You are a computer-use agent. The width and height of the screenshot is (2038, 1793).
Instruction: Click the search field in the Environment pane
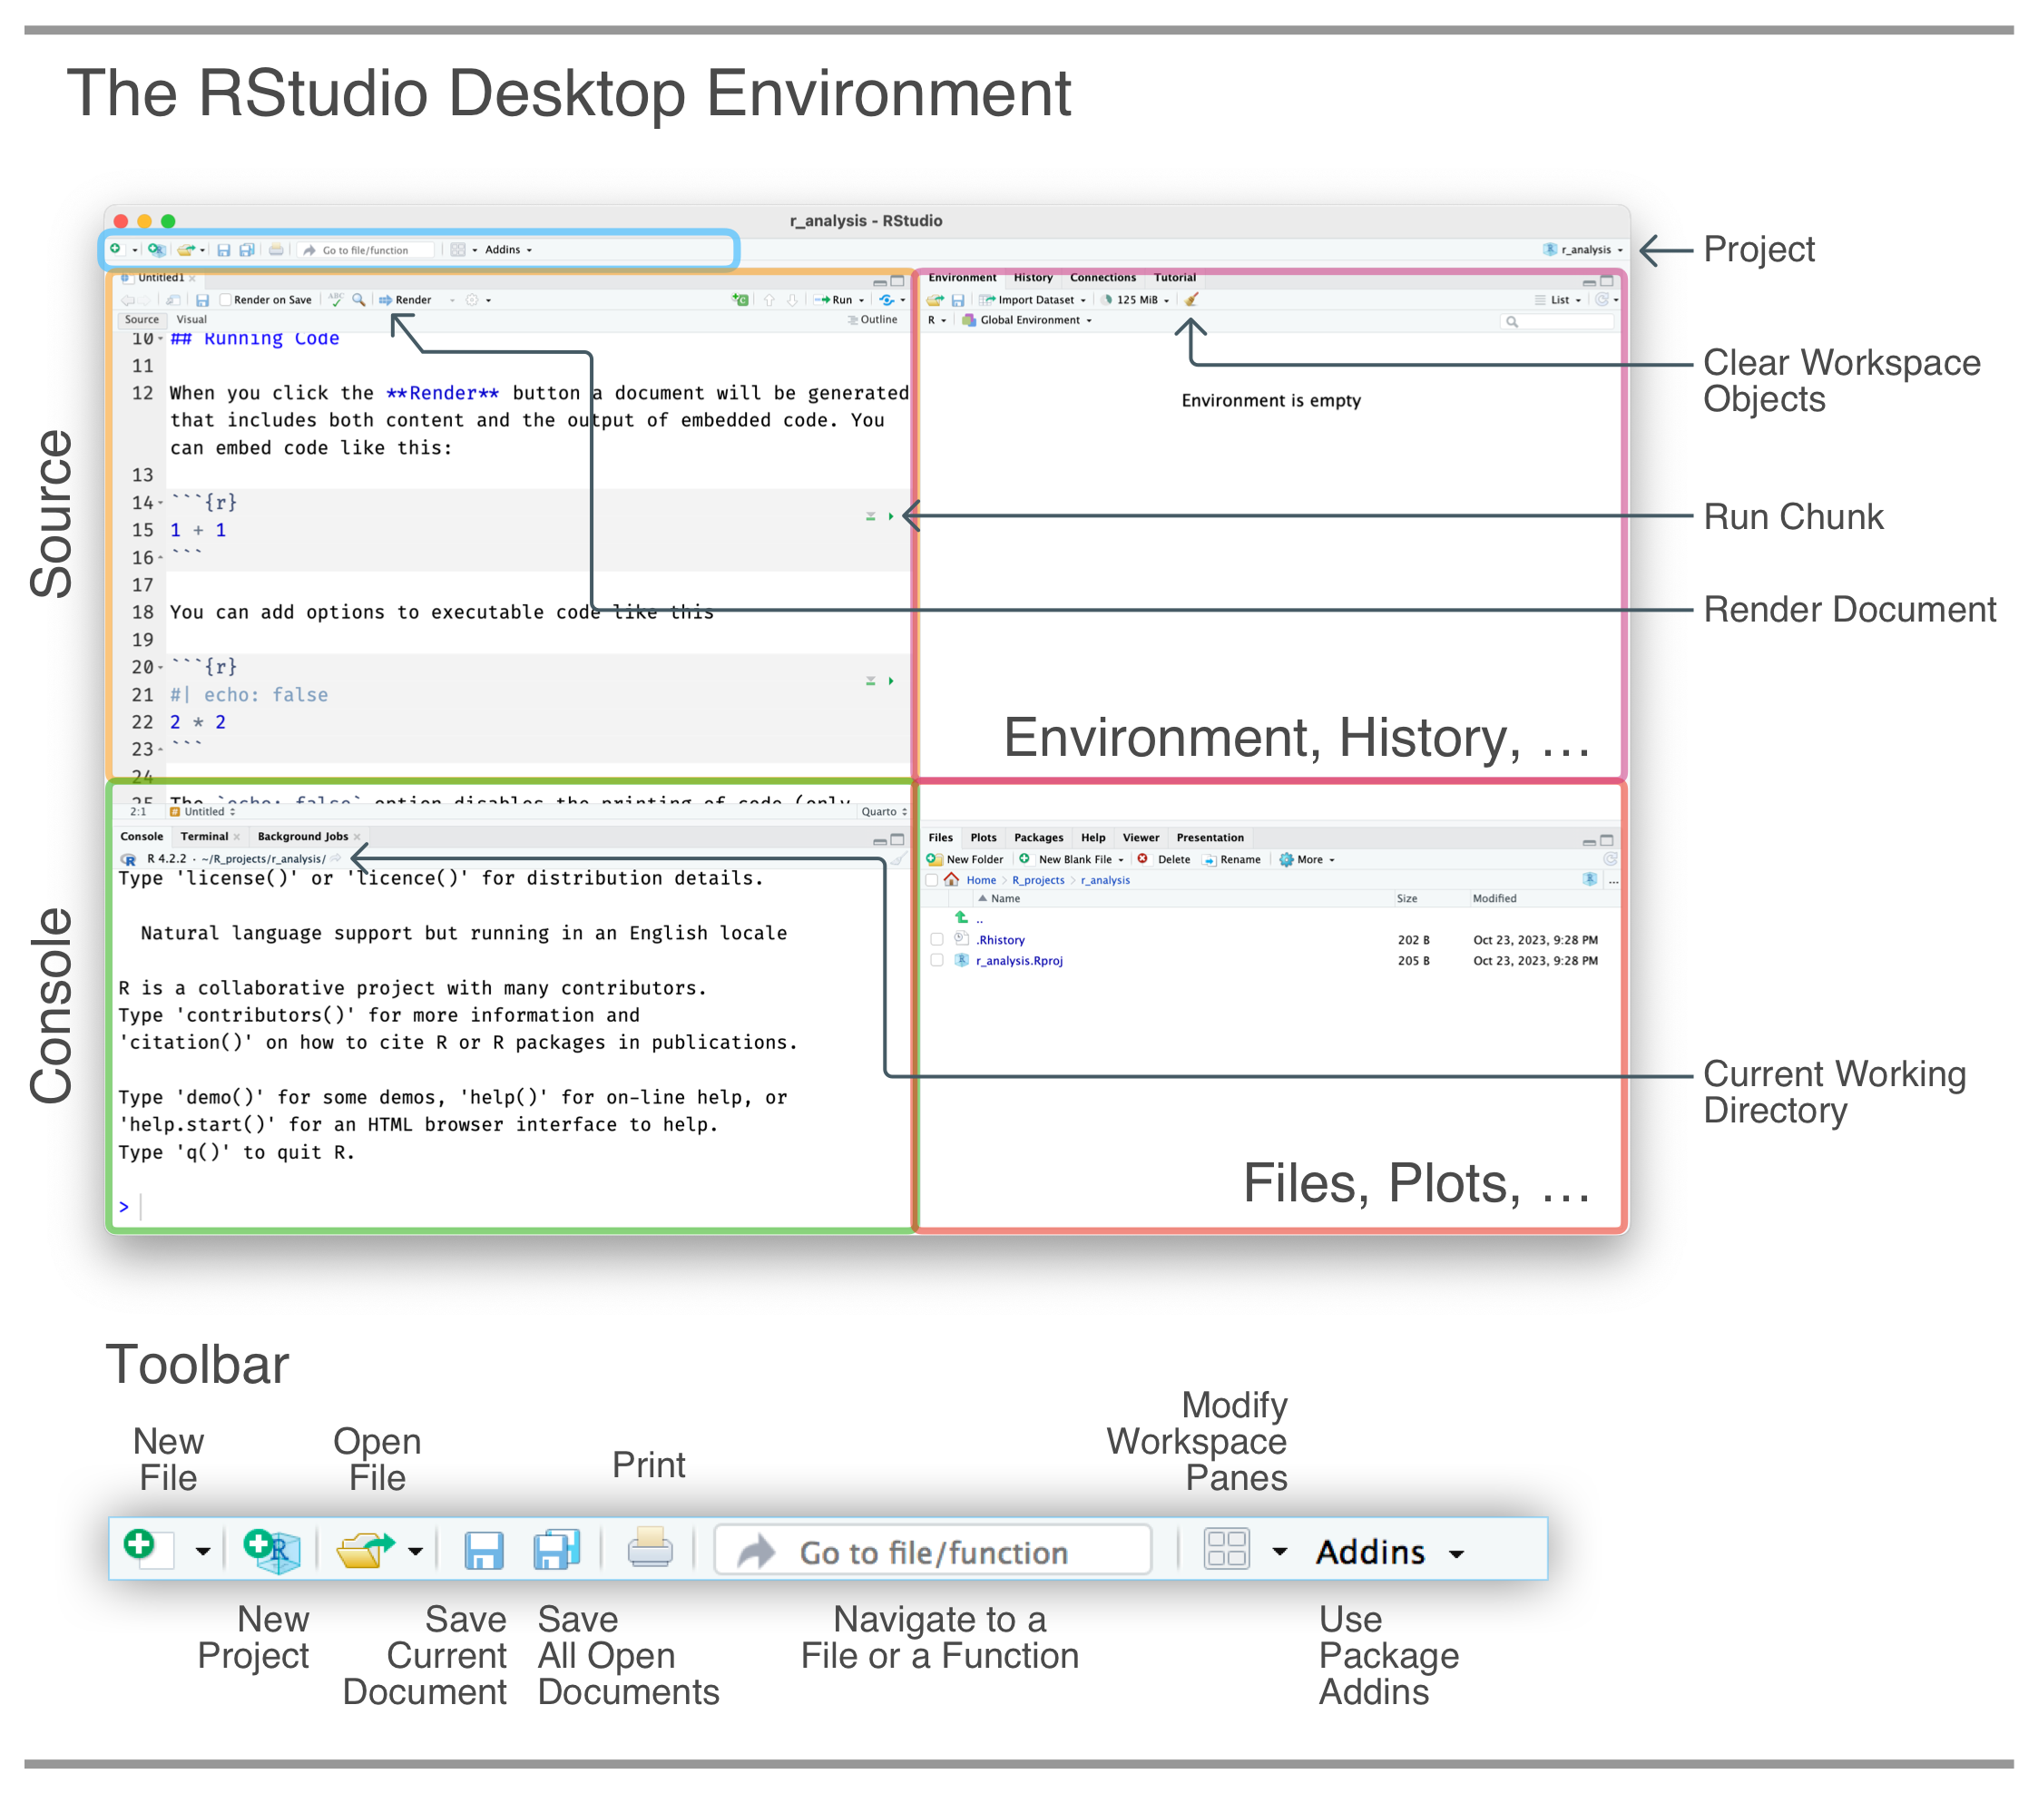[x=1556, y=321]
